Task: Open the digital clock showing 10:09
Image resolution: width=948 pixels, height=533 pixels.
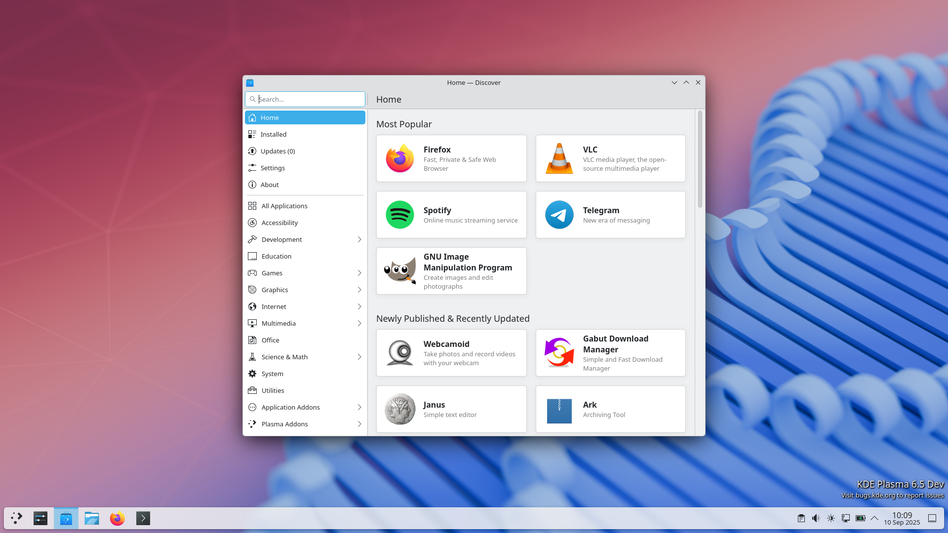Action: point(902,518)
